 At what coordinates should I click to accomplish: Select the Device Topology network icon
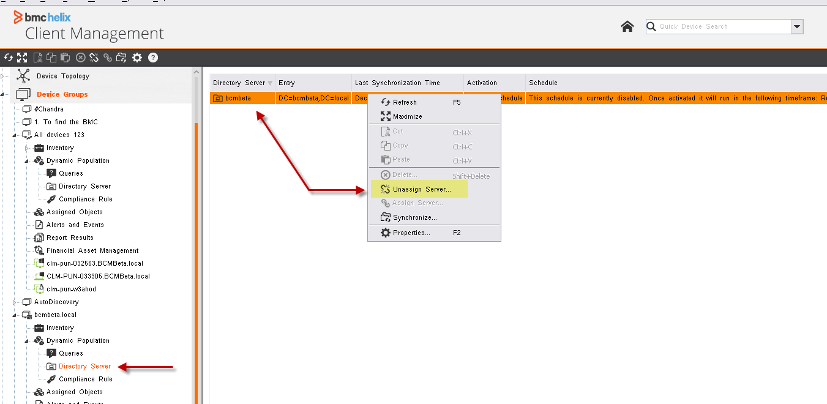23,76
